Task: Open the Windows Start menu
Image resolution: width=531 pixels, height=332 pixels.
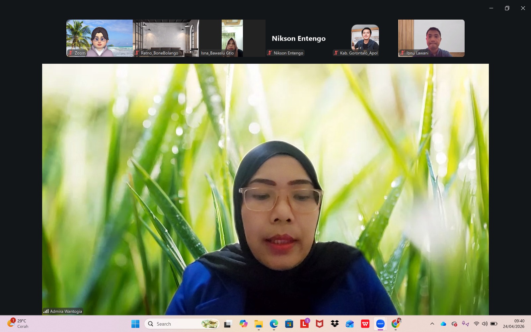Action: [135, 324]
